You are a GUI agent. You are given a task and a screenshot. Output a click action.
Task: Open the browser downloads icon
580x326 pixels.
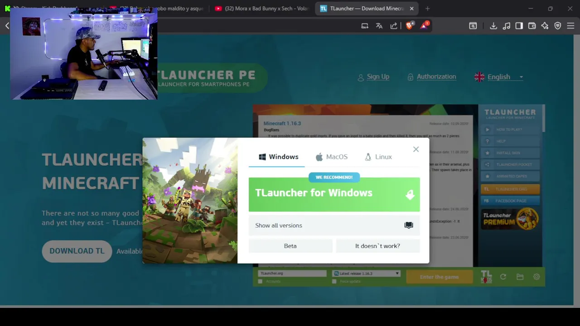[493, 26]
